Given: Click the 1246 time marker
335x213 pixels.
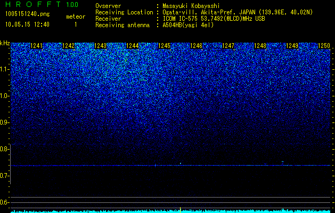Looking at the screenshot, I should coord(196,46).
